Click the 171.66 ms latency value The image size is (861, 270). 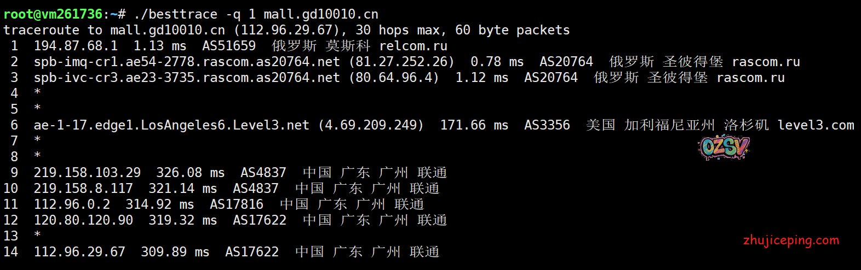474,125
